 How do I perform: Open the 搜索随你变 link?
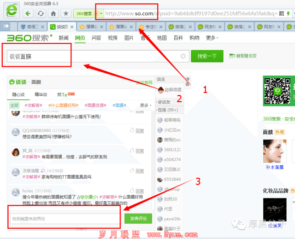pyautogui.click(x=243, y=56)
